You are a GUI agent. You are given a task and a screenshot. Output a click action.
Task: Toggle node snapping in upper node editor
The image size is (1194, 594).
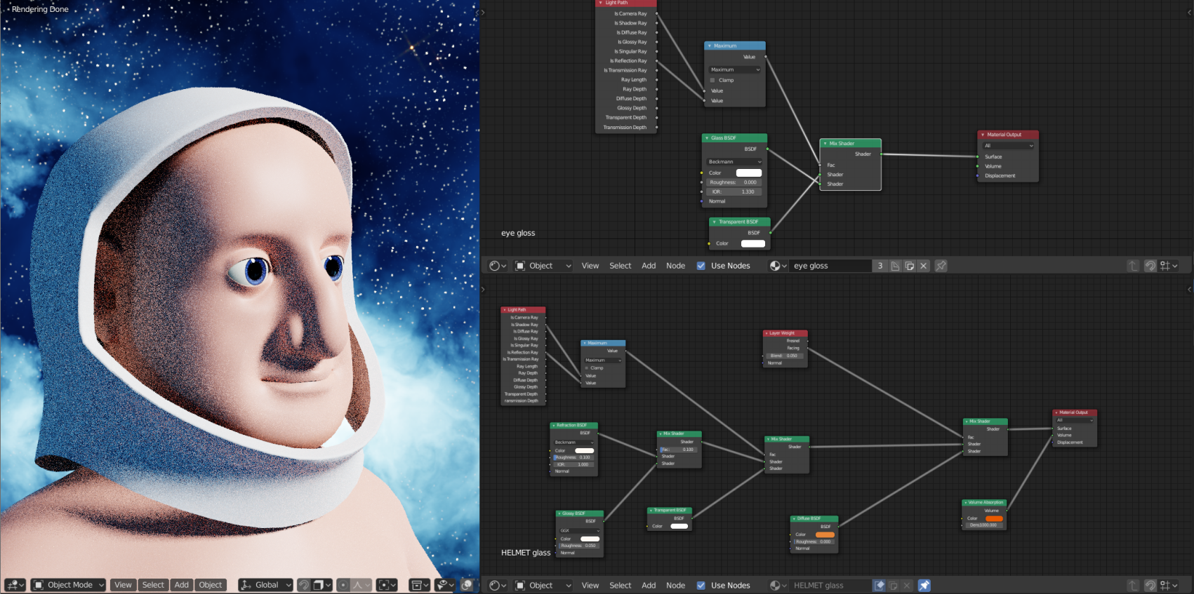[x=1150, y=266]
